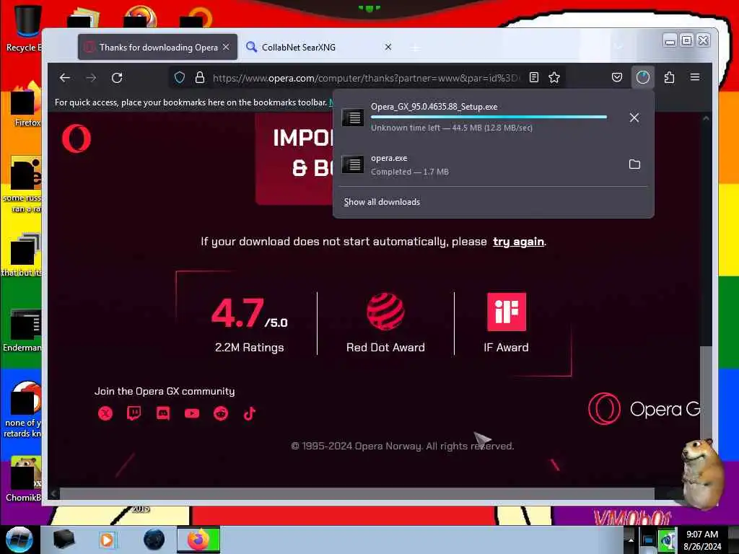Click the try again download link
The width and height of the screenshot is (739, 554).
(x=518, y=242)
